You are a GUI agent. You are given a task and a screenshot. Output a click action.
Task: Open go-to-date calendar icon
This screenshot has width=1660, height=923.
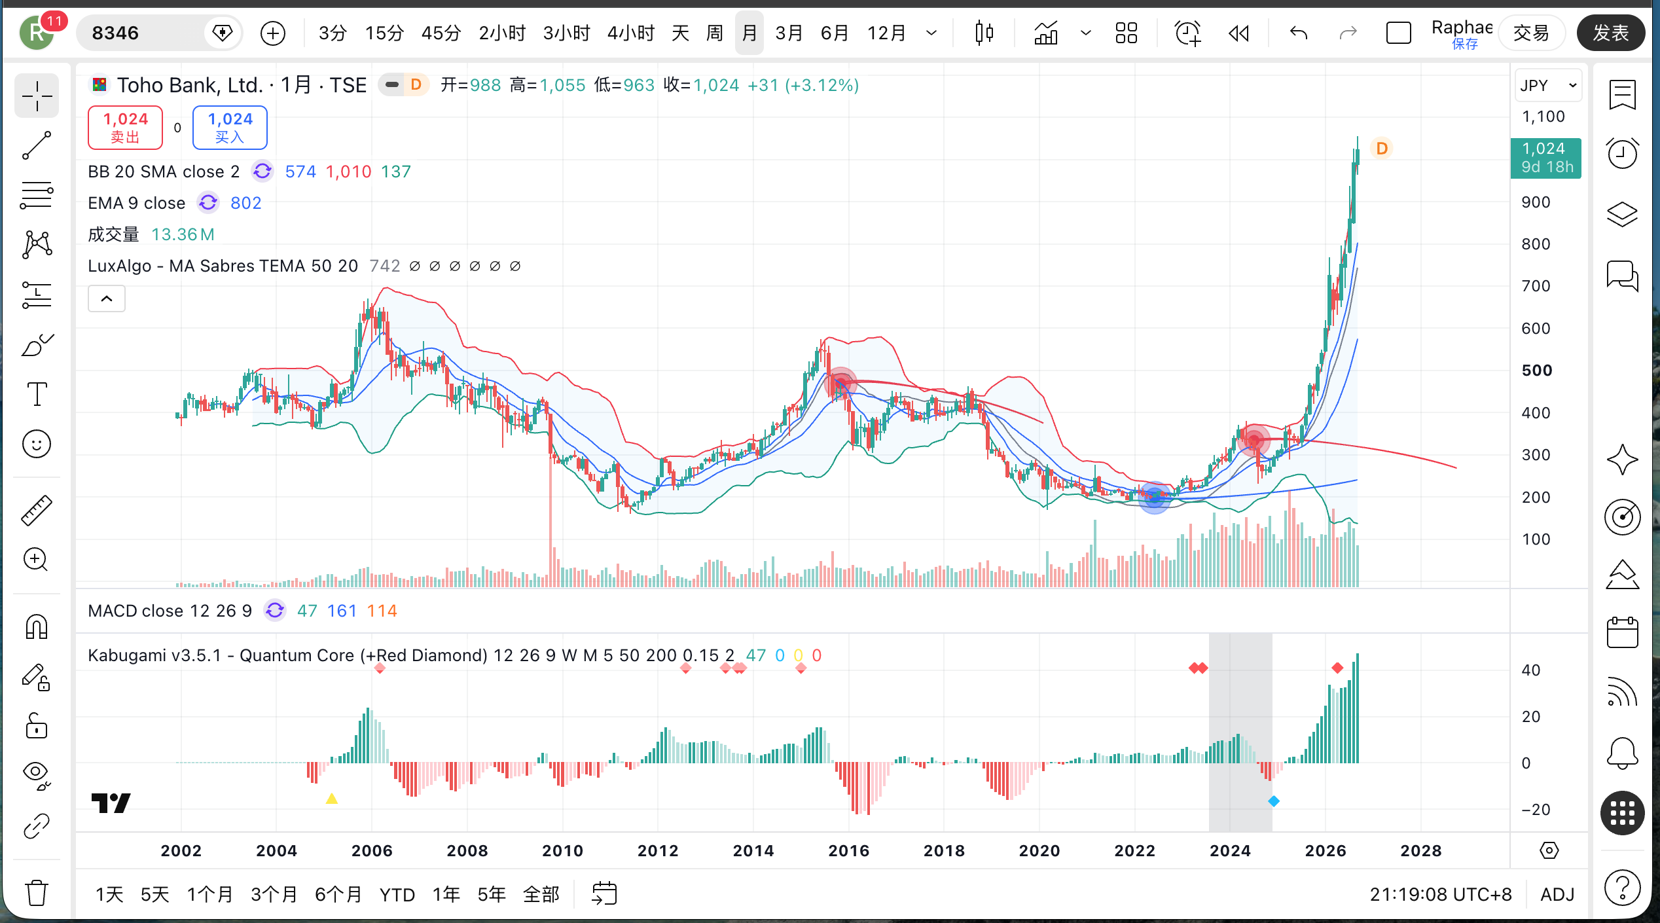coord(604,894)
